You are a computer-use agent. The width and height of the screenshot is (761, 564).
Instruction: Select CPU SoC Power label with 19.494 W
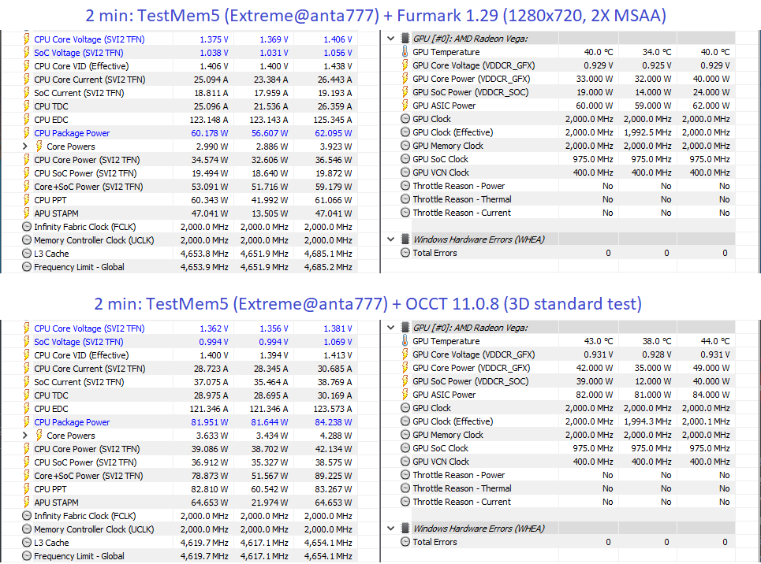[85, 173]
